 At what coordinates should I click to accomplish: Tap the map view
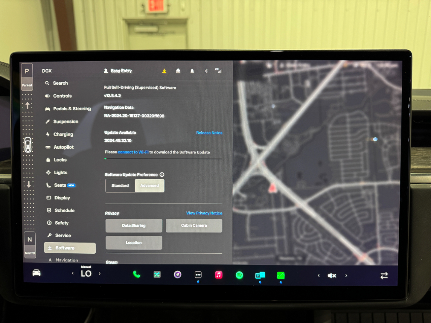(317, 163)
